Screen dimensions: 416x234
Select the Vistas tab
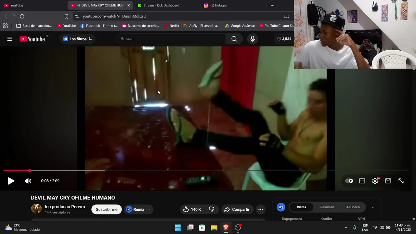coord(301,207)
